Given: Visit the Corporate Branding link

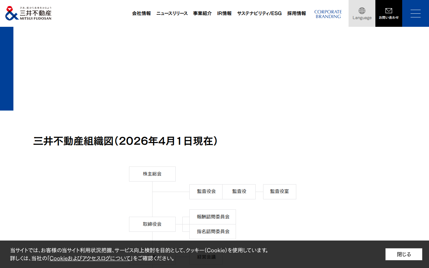Looking at the screenshot, I should 328,14.
